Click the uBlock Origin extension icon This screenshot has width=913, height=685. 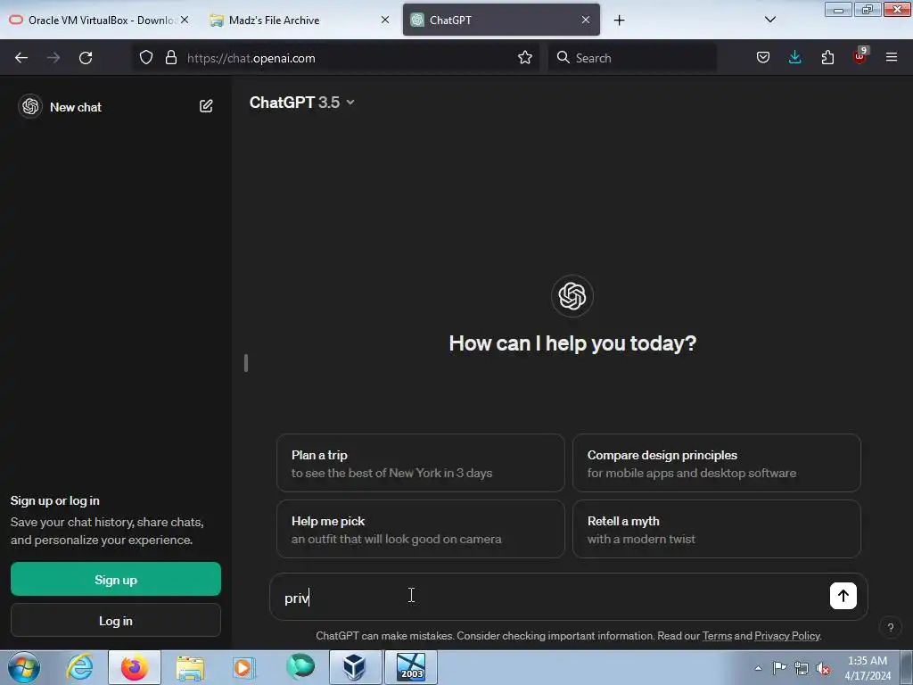pyautogui.click(x=860, y=56)
